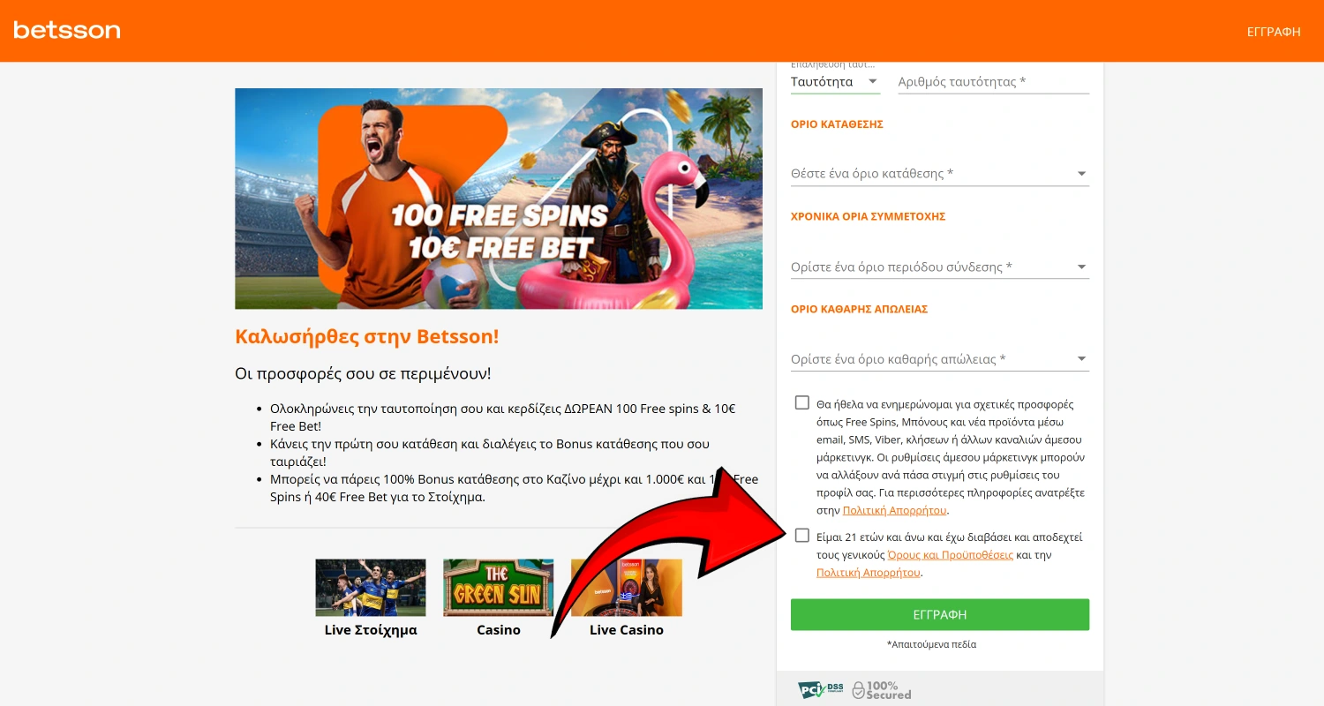The width and height of the screenshot is (1324, 706).
Task: Tick the marketing offers consent checkbox
Action: point(801,402)
